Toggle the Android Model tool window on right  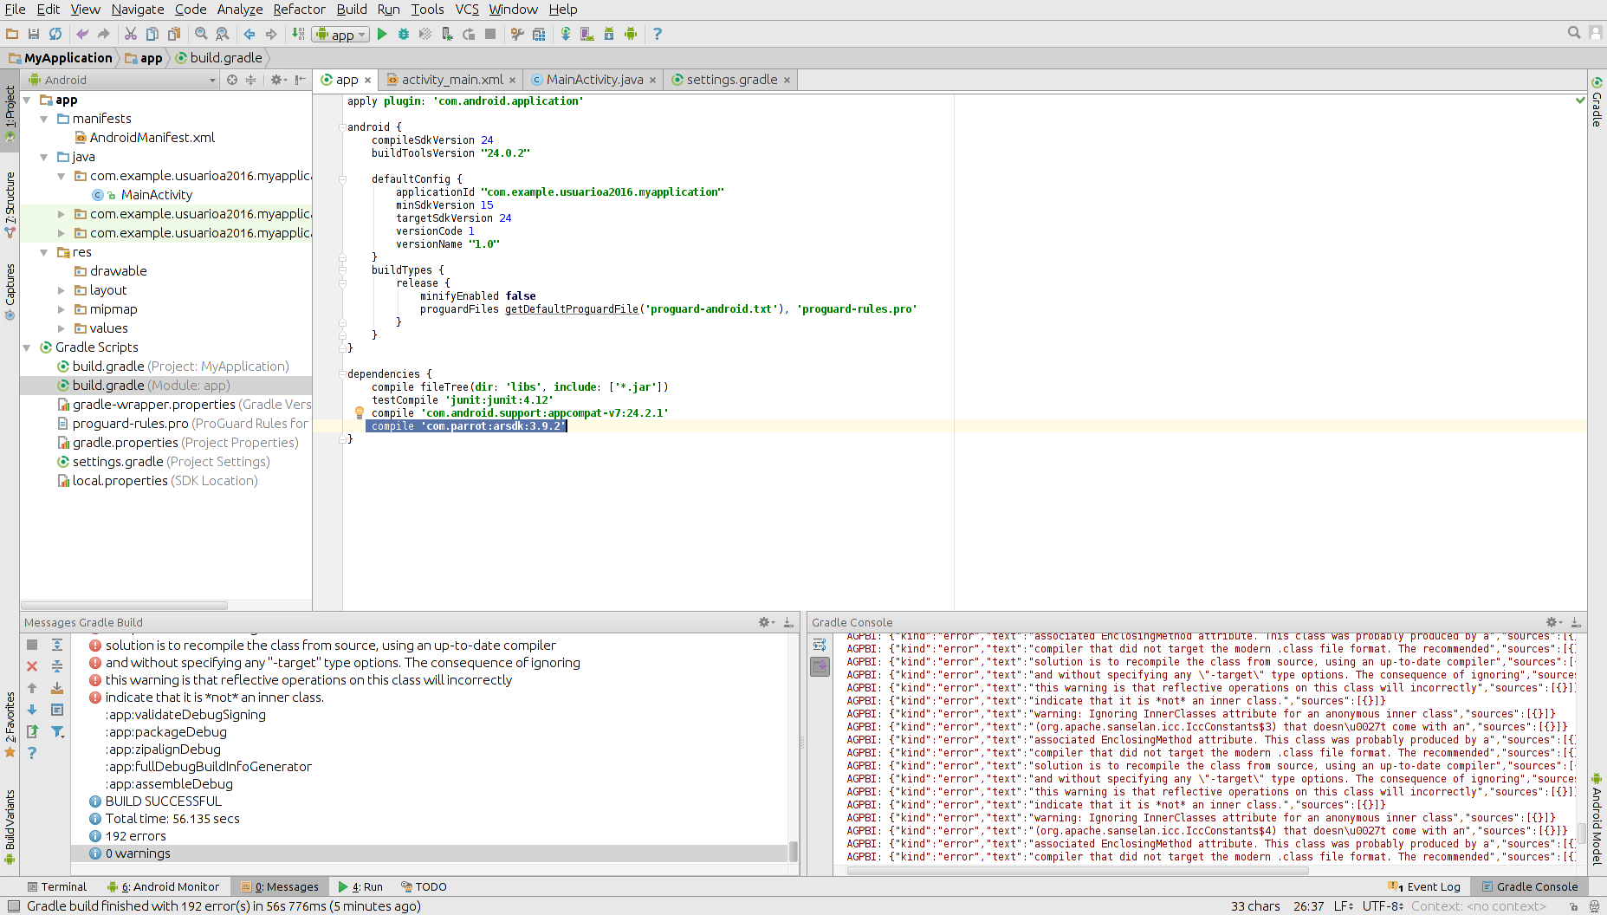pyautogui.click(x=1597, y=819)
